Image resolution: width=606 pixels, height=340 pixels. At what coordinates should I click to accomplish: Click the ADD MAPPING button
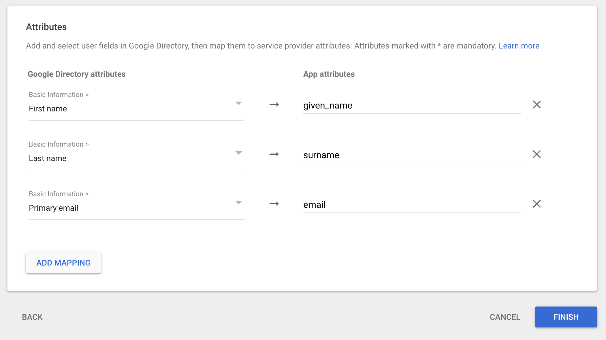tap(63, 263)
